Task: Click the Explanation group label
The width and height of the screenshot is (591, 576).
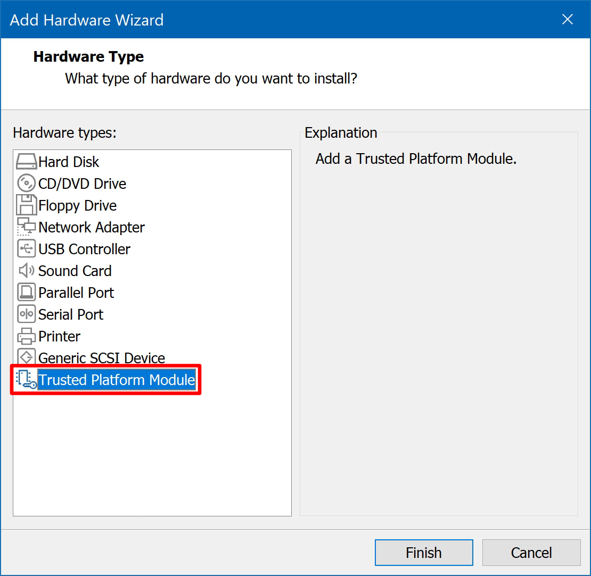Action: (341, 133)
